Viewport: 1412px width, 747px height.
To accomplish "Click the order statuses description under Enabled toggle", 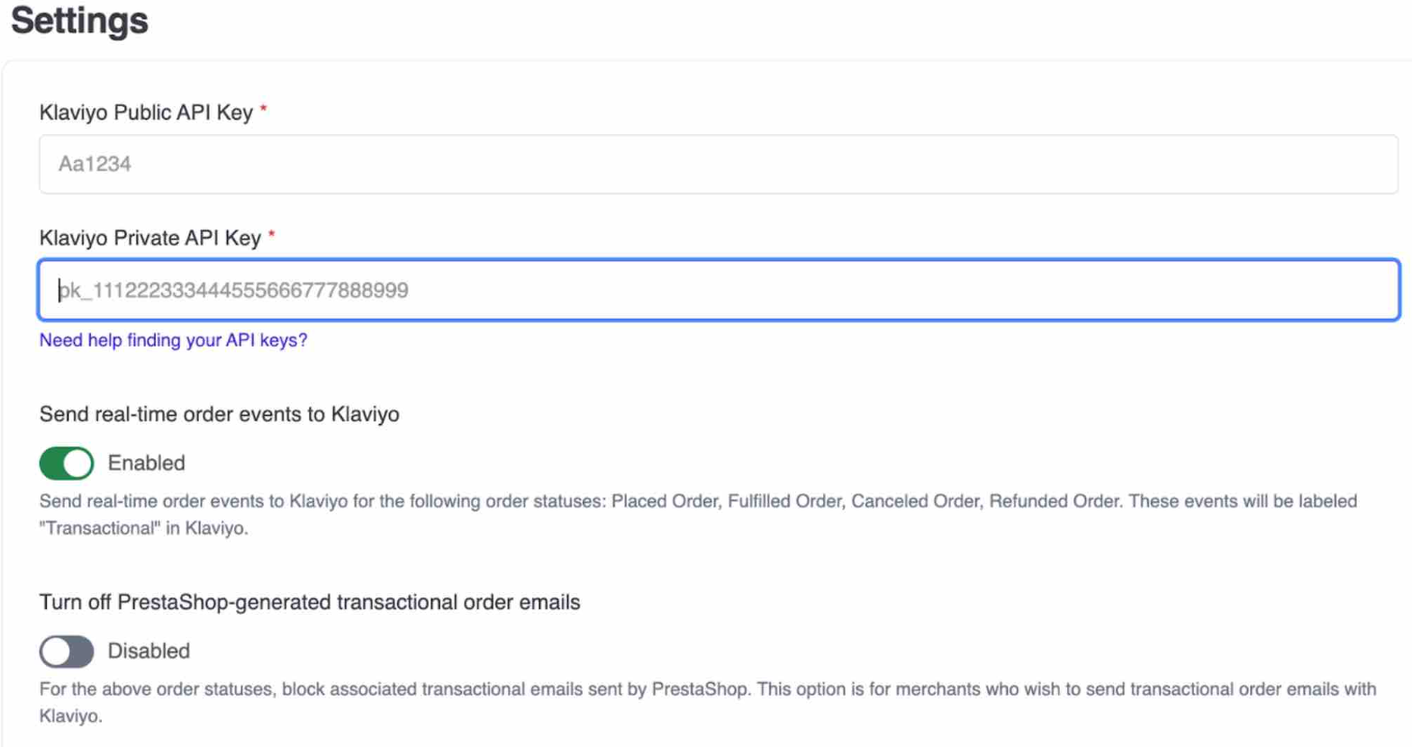I will tap(540, 502).
